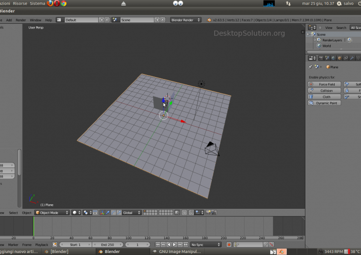Click the pin icon beside Plane
361x255 pixels.
coord(311,67)
